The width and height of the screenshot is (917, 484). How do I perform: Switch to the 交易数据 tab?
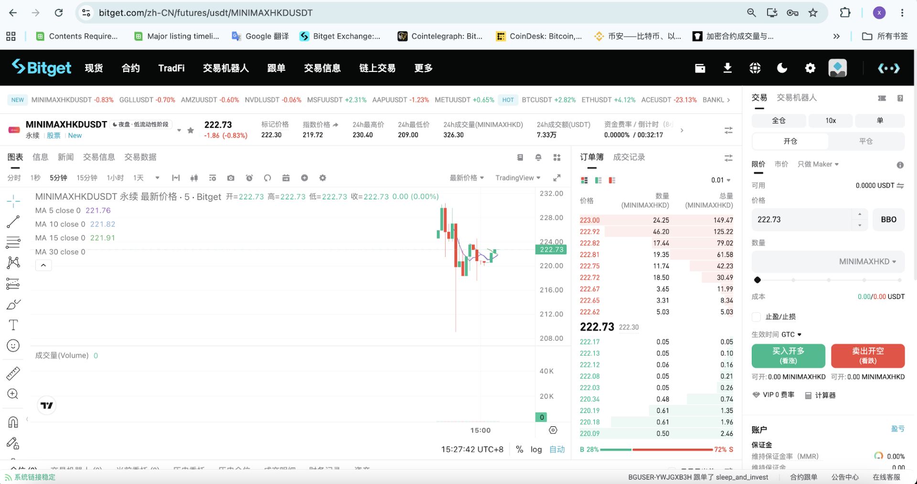pos(140,157)
